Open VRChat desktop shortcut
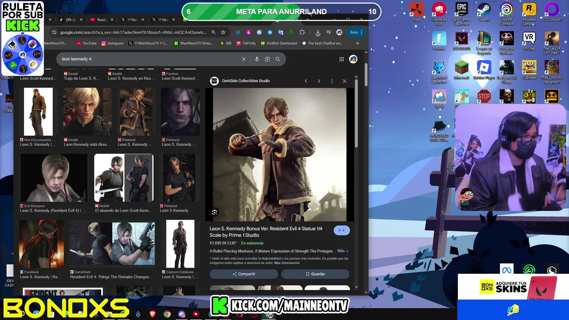The height and width of the screenshot is (320, 569). point(529,41)
